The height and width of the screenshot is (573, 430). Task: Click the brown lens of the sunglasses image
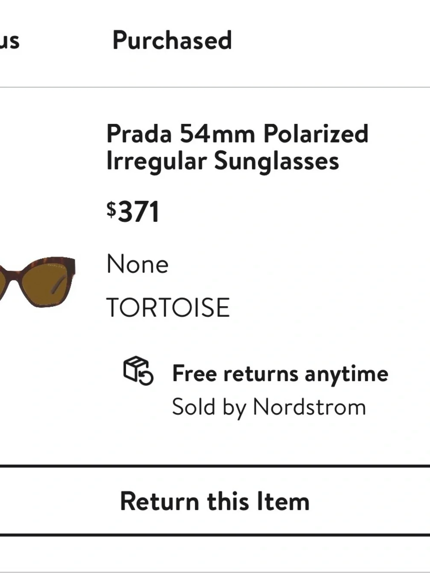[42, 282]
